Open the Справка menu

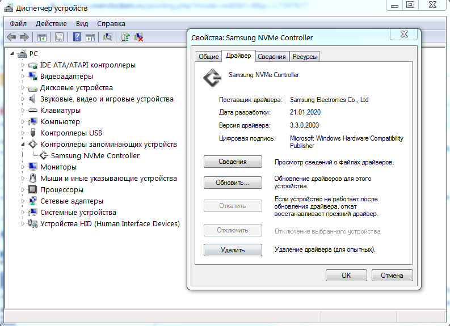[111, 24]
